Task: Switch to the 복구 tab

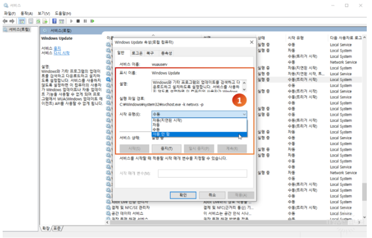Action: 150,53
